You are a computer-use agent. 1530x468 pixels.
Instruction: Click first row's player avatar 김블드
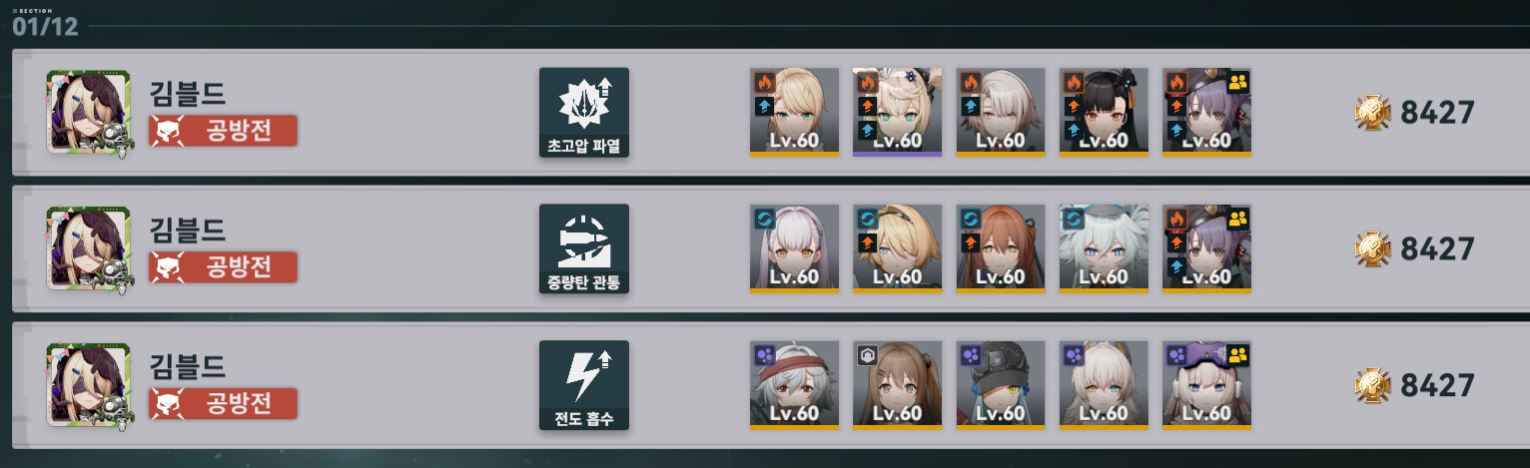(x=90, y=113)
